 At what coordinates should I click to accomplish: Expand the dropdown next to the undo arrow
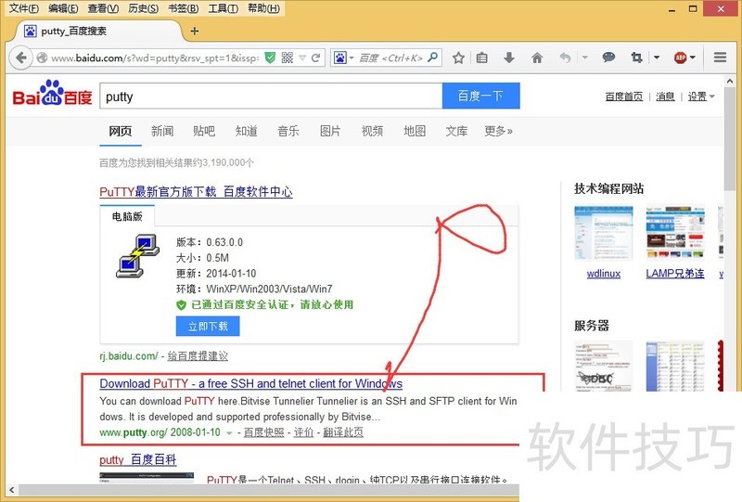tap(585, 58)
